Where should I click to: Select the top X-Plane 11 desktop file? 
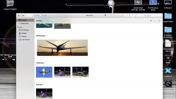click(168, 4)
